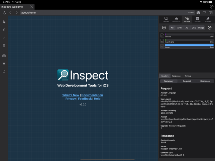Select the home request row
The height and width of the screenshot is (161, 215).
(187, 46)
